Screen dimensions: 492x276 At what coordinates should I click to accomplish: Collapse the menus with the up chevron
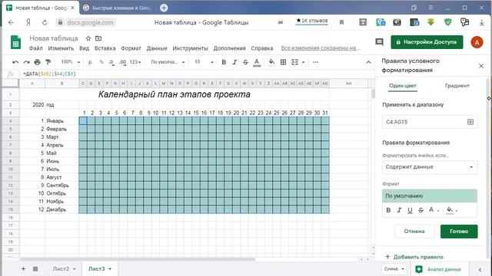tap(368, 62)
